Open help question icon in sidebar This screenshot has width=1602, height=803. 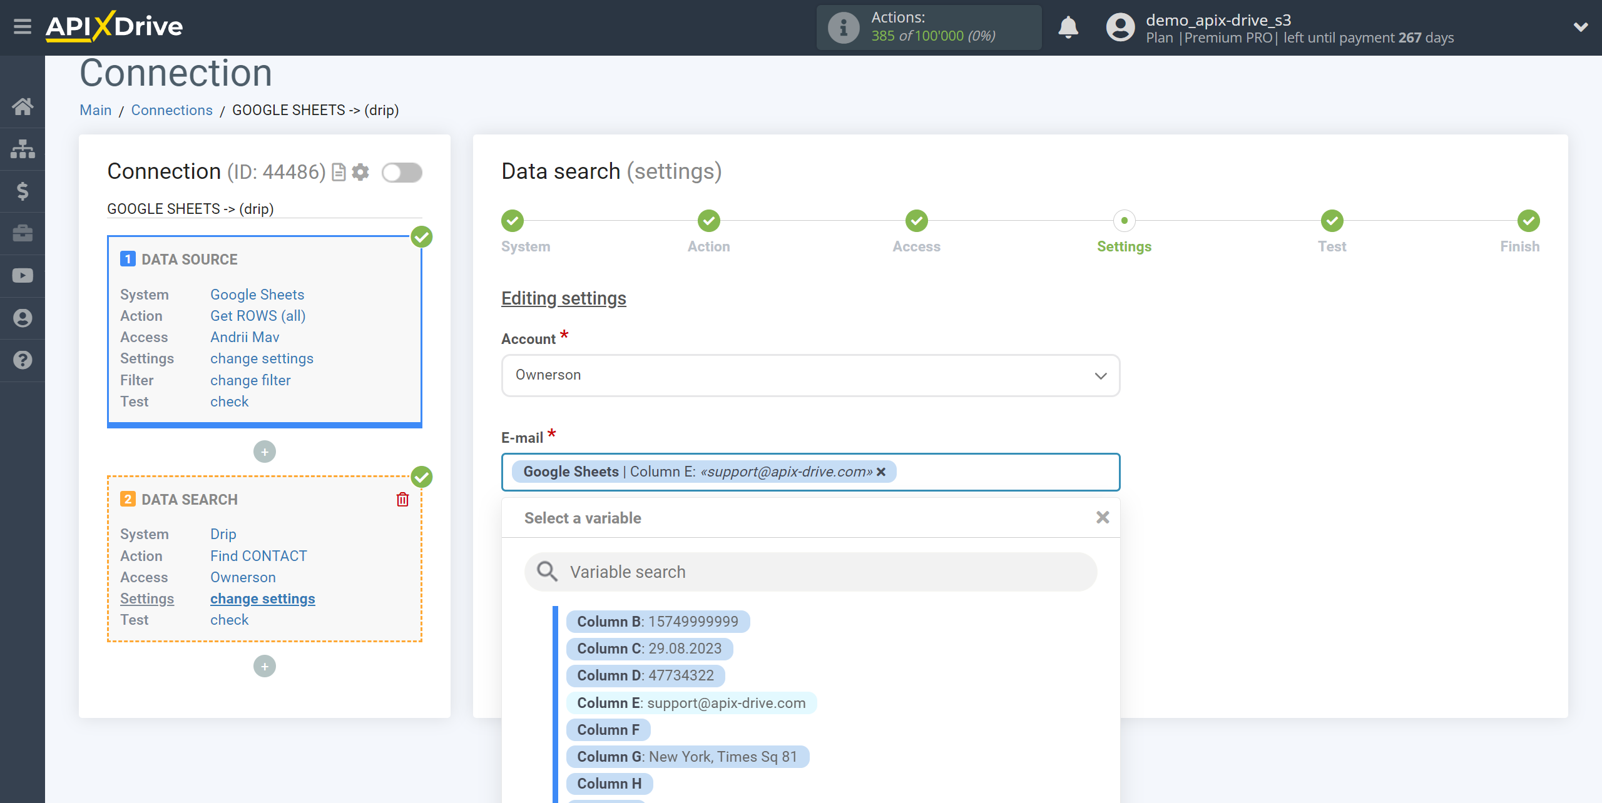[x=23, y=360]
